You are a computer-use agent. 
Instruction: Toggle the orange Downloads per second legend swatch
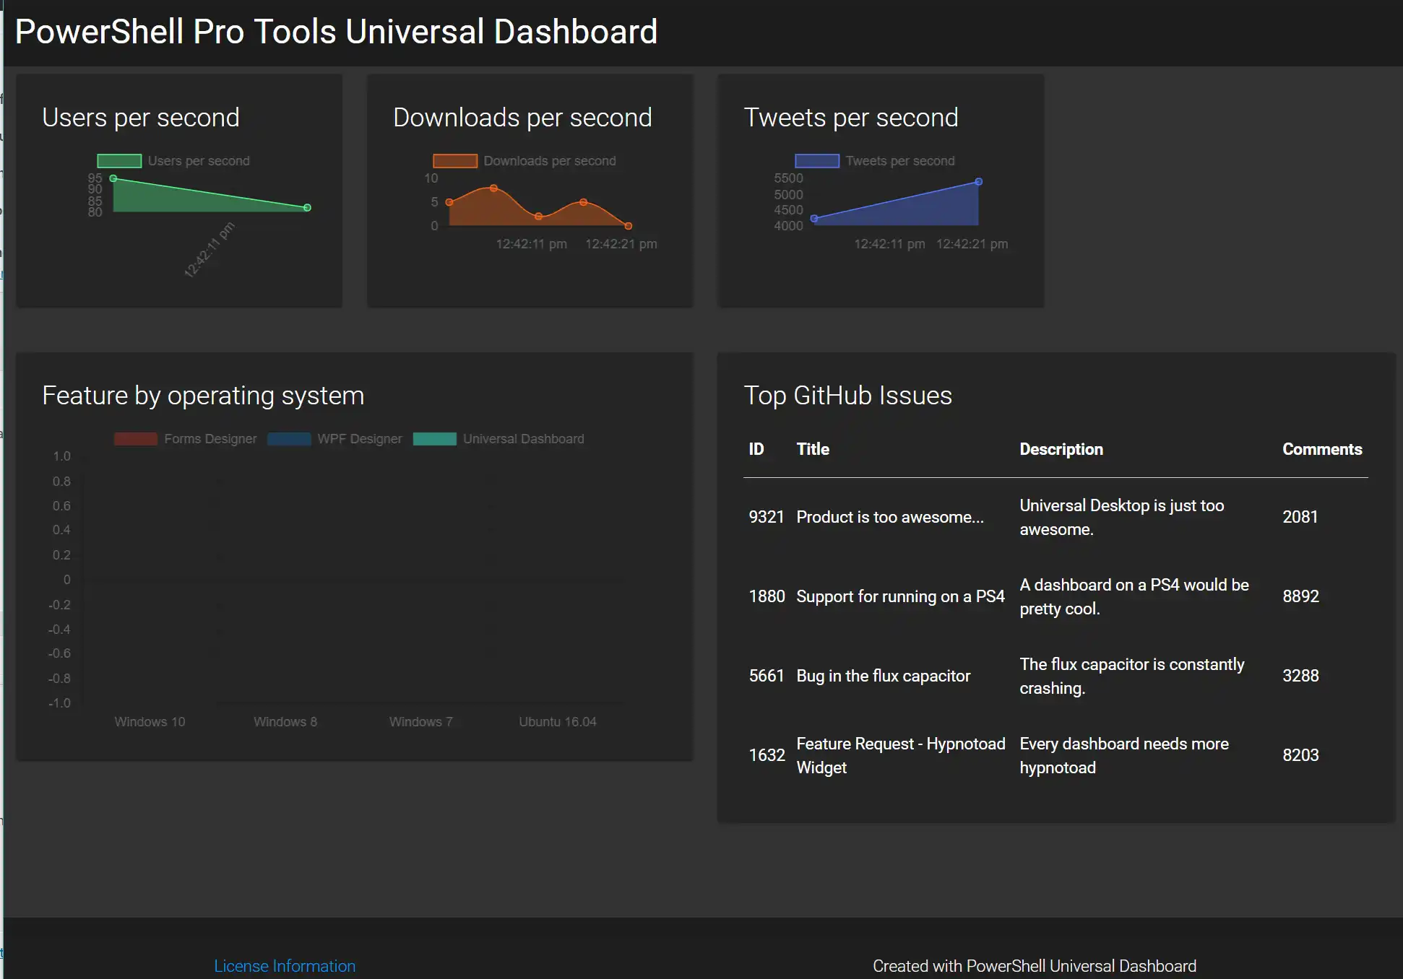455,161
